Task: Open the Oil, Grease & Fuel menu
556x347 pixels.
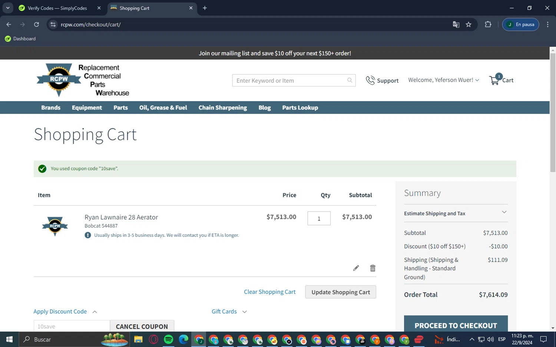Action: pos(163,108)
